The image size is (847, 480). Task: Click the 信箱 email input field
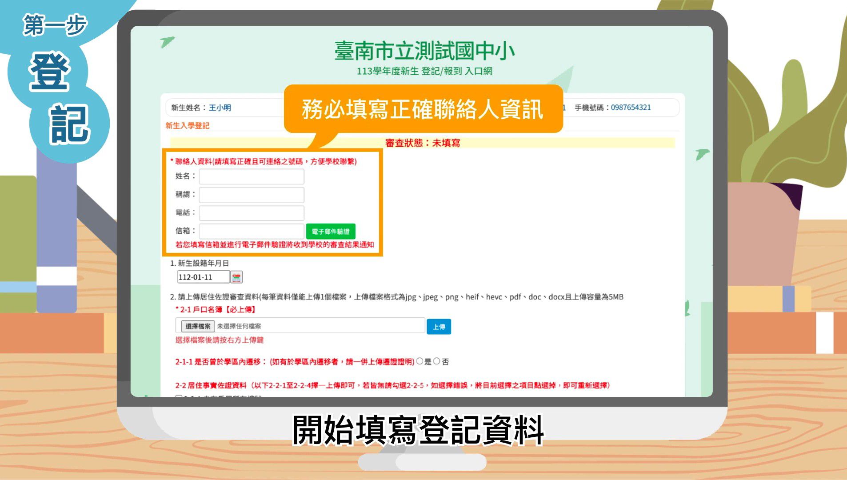coord(252,231)
